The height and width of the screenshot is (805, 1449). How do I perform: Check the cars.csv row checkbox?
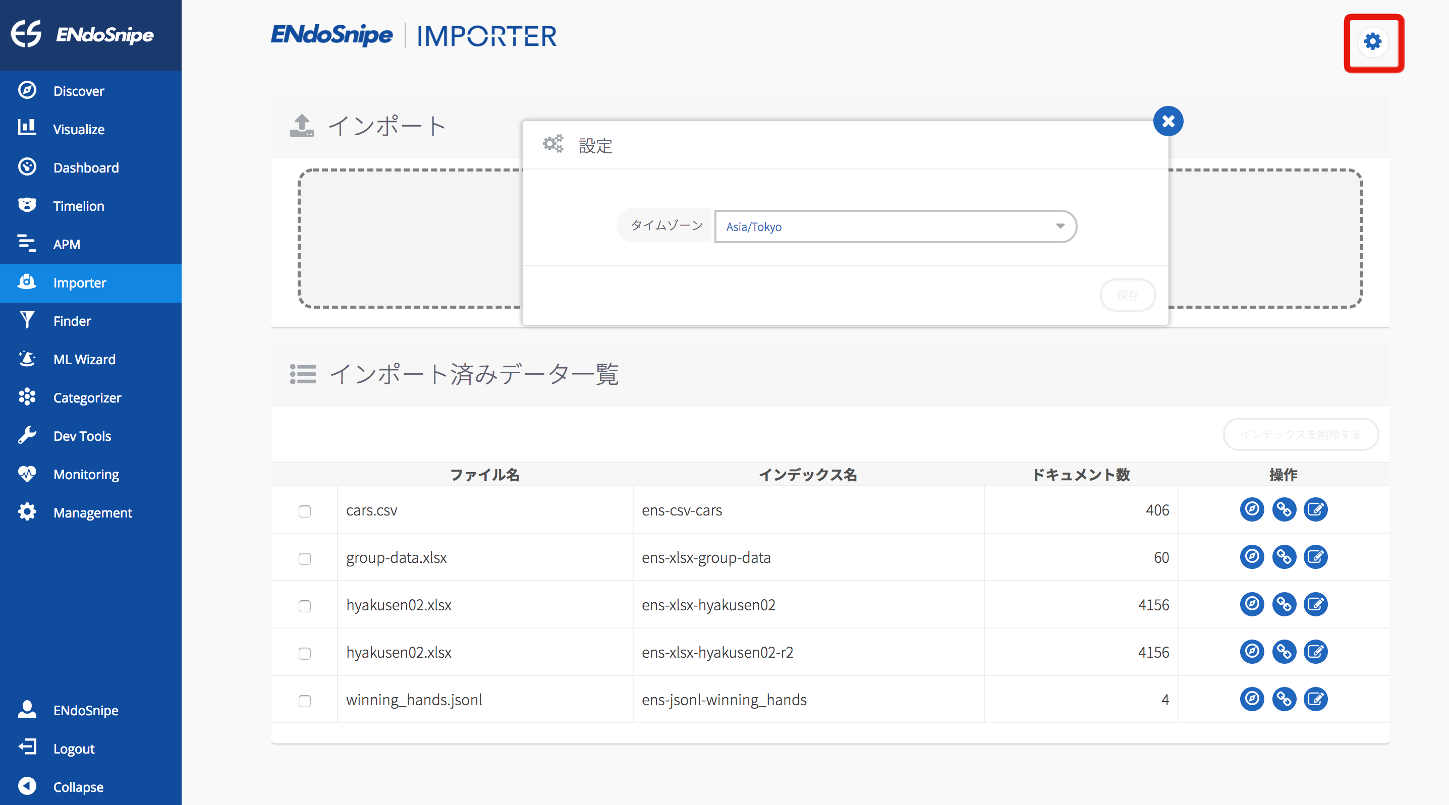(304, 511)
